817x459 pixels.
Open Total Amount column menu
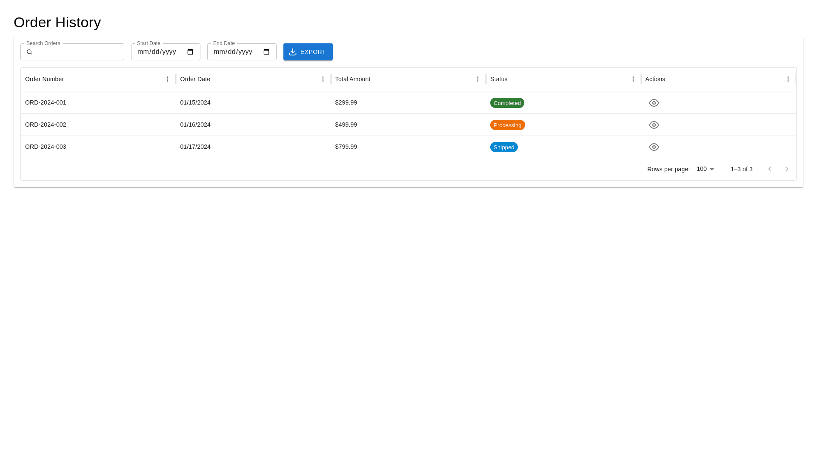[478, 79]
